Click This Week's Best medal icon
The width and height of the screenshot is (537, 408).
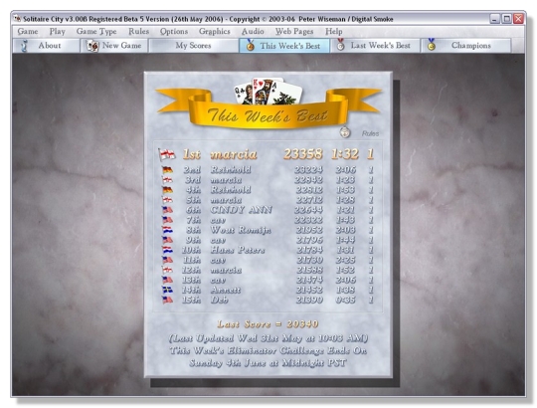251,45
